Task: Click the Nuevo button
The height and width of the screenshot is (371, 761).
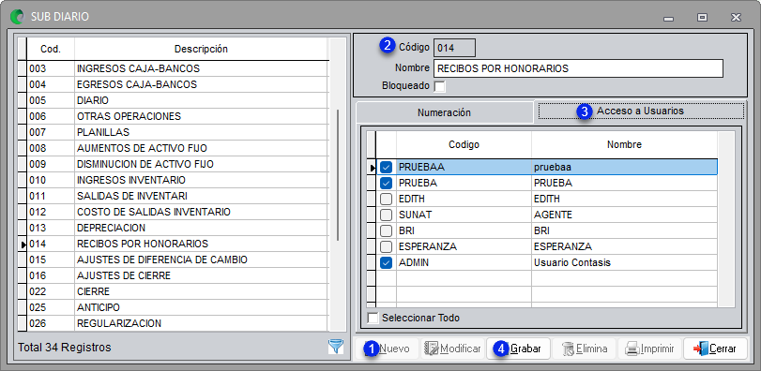Action: (x=387, y=349)
